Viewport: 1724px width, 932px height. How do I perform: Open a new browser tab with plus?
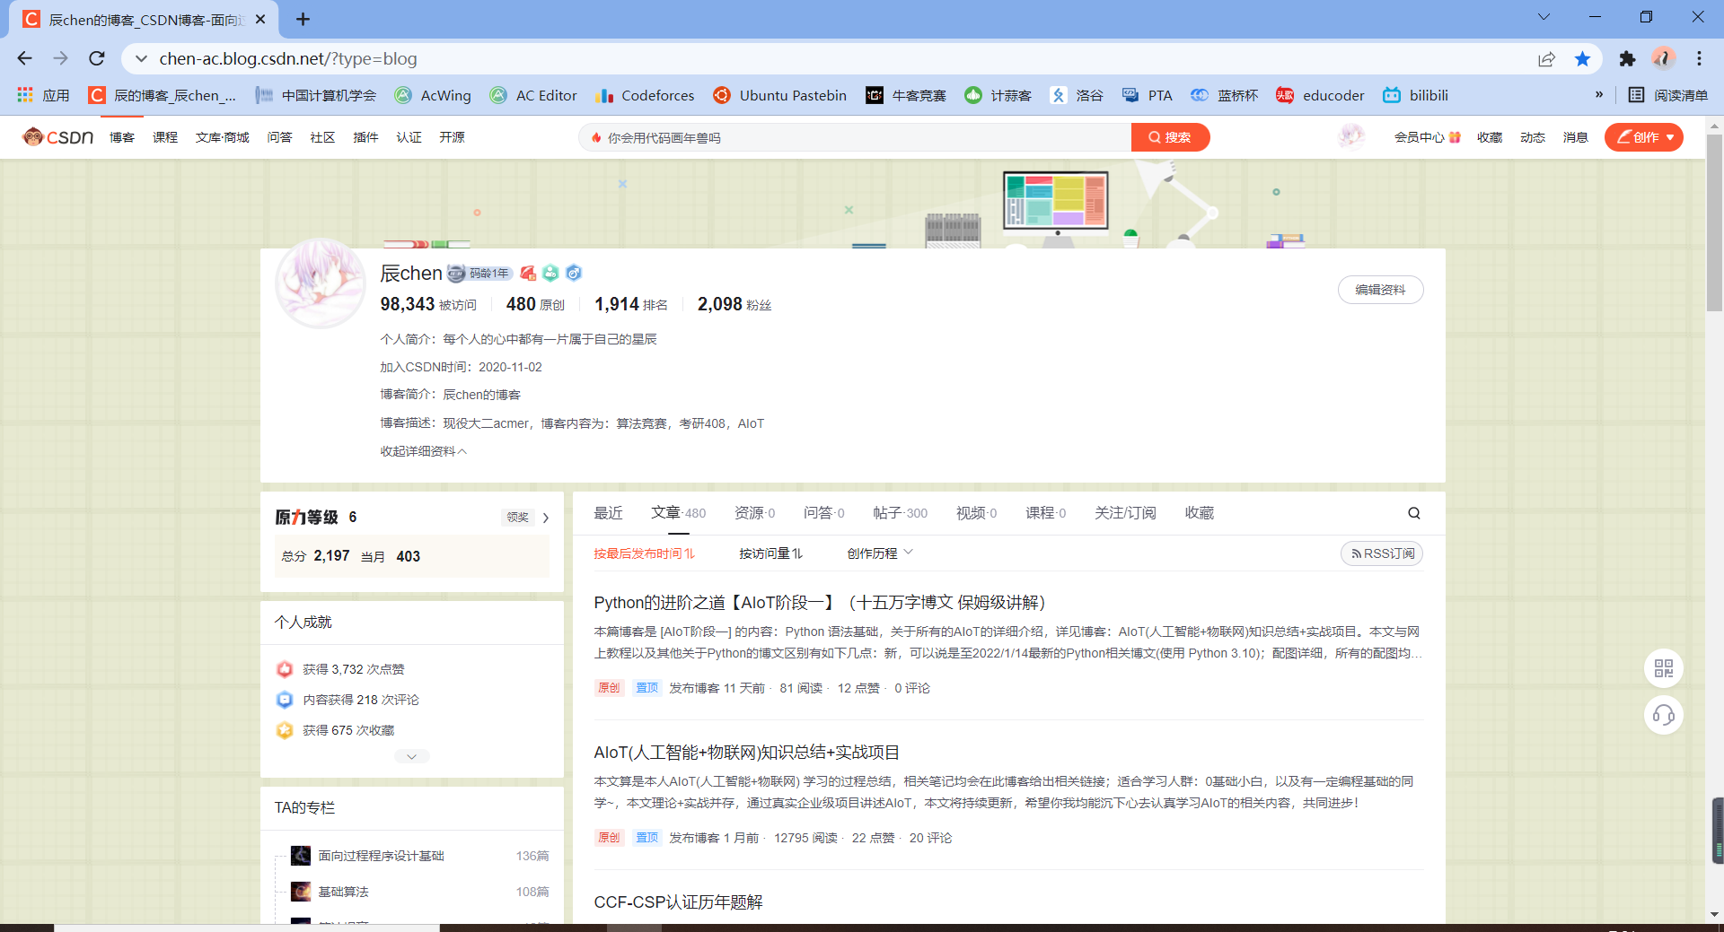tap(303, 19)
